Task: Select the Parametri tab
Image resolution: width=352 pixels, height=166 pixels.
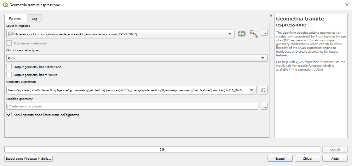Action: (16, 19)
